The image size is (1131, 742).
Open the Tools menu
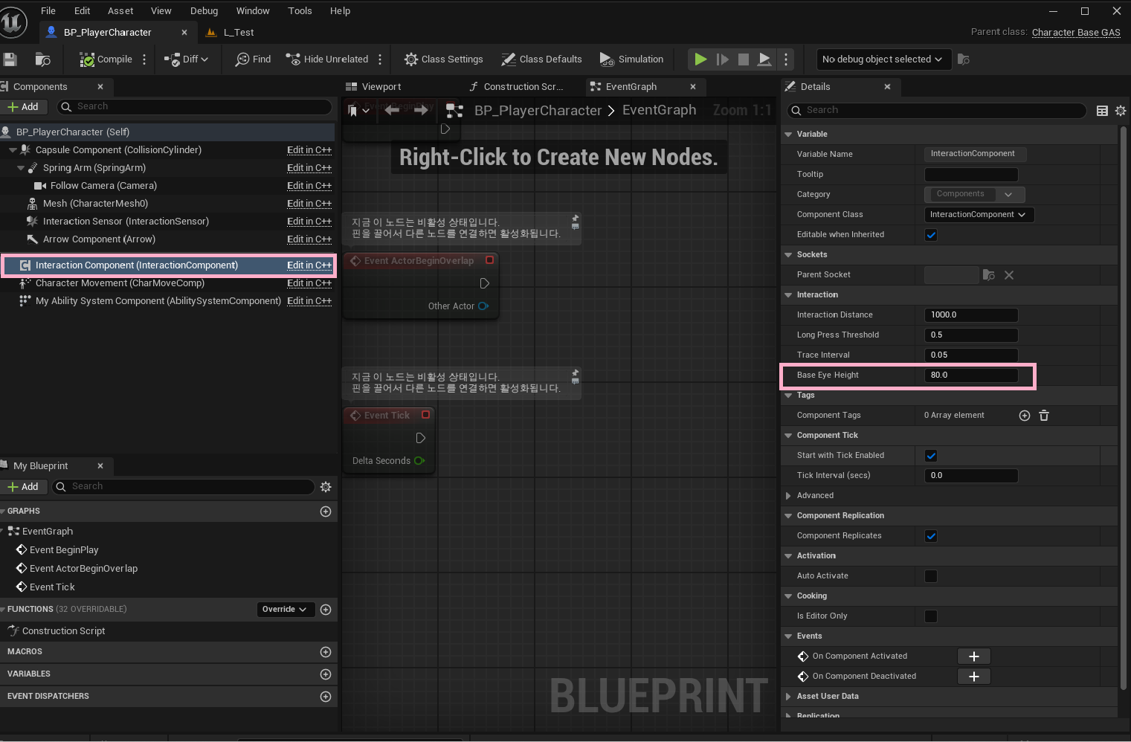click(300, 11)
